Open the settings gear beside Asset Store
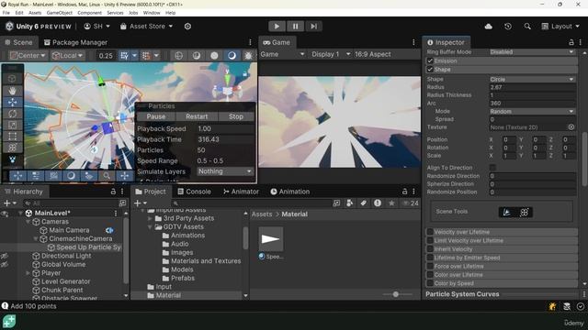588x330 pixels. point(187,27)
